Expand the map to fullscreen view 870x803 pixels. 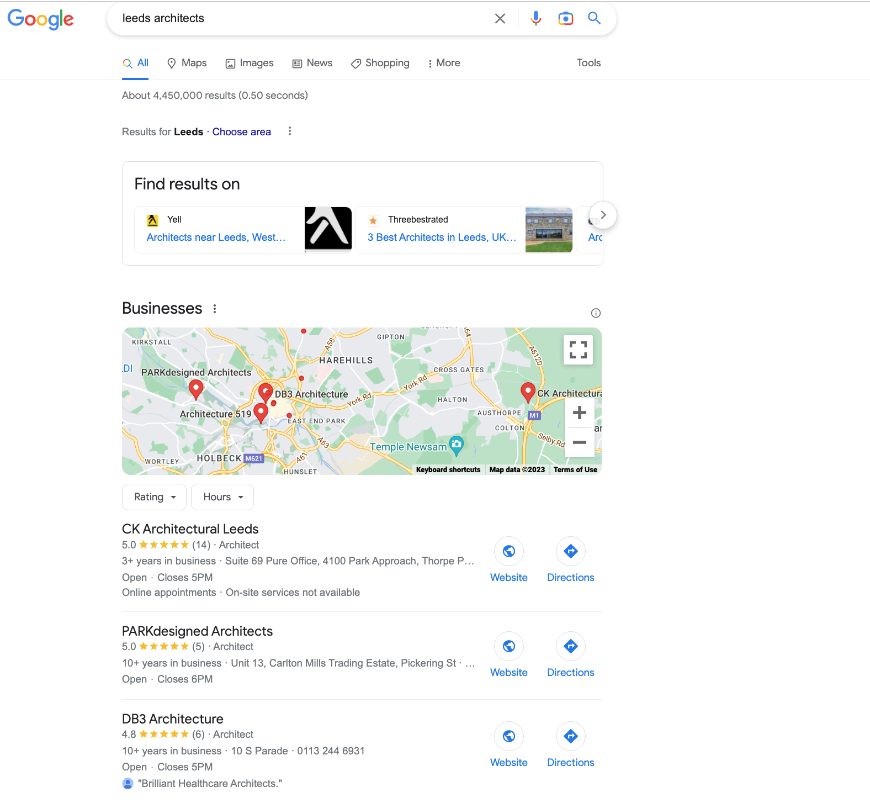pyautogui.click(x=578, y=350)
